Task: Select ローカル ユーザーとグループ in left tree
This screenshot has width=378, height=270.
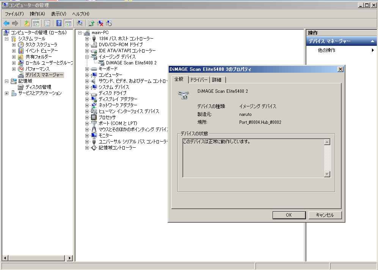Action: (49, 63)
